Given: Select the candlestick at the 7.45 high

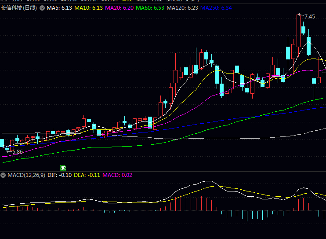Looking at the screenshot, I should point(298,31).
